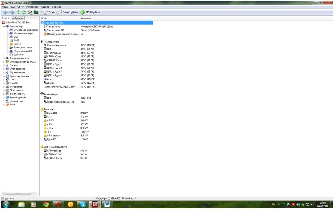Select the База данных tree item
The height and width of the screenshot is (209, 334).
(x=17, y=101)
